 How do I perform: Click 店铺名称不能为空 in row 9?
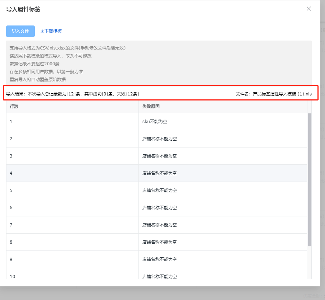[160, 259]
